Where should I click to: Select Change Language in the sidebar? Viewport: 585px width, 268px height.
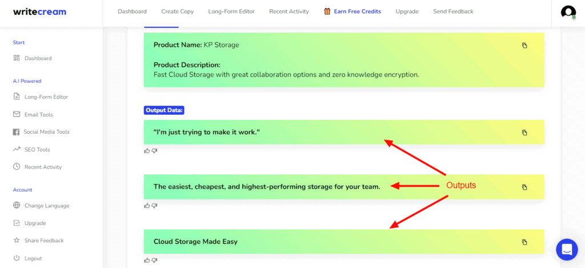(x=46, y=206)
